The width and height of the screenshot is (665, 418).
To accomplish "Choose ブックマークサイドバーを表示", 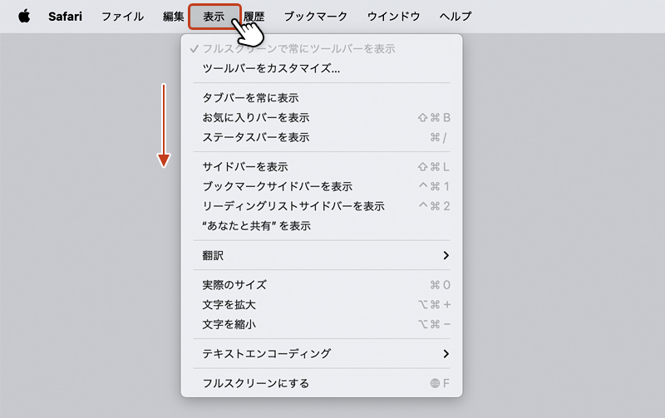I will coord(322,186).
